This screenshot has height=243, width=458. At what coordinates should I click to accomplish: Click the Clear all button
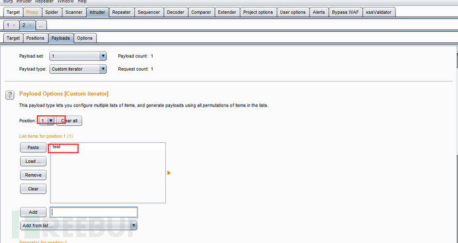pyautogui.click(x=69, y=121)
